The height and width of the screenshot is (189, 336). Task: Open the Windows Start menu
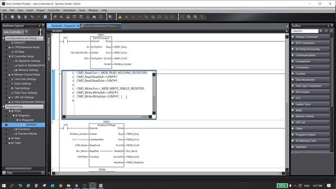coord(4,185)
